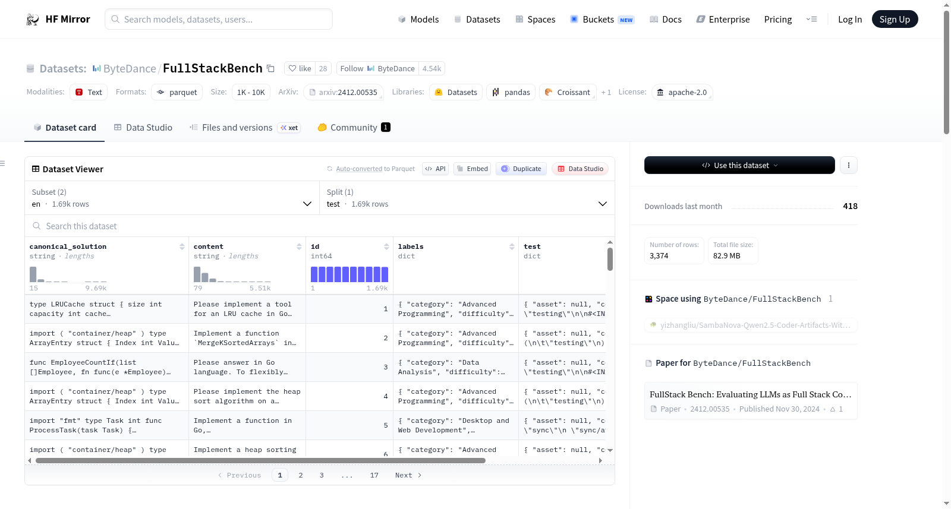Click the LRUCache struct table cell
The width and height of the screenshot is (951, 509).
106,309
